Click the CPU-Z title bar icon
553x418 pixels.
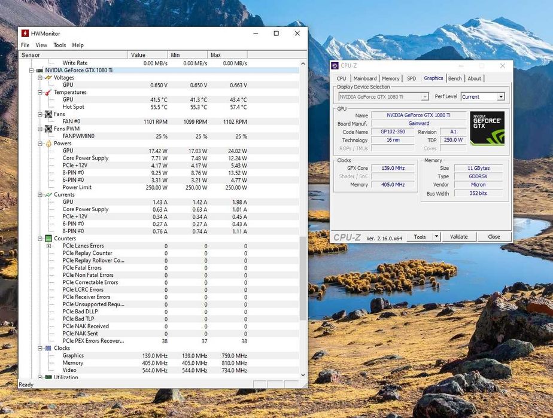[335, 66]
